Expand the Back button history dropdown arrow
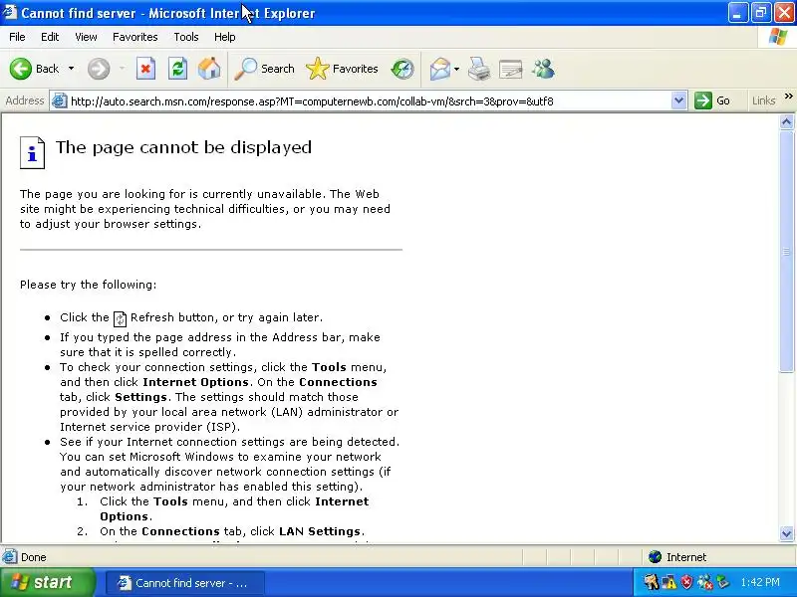This screenshot has height=597, width=797. [x=71, y=69]
